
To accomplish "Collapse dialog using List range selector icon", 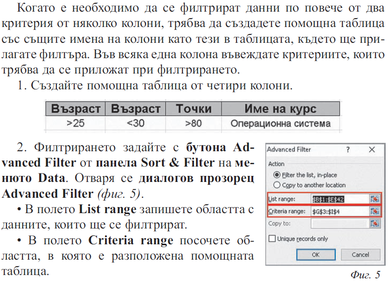I will point(374,199).
